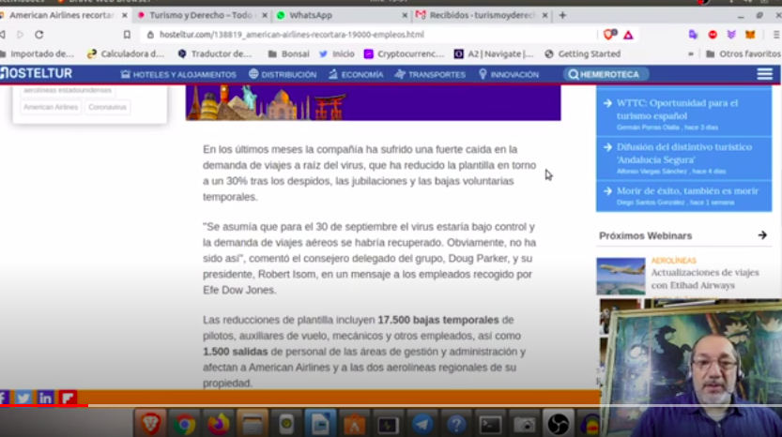The width and height of the screenshot is (782, 437).
Task: Open the Andalucía Segura article link
Action: coord(684,153)
